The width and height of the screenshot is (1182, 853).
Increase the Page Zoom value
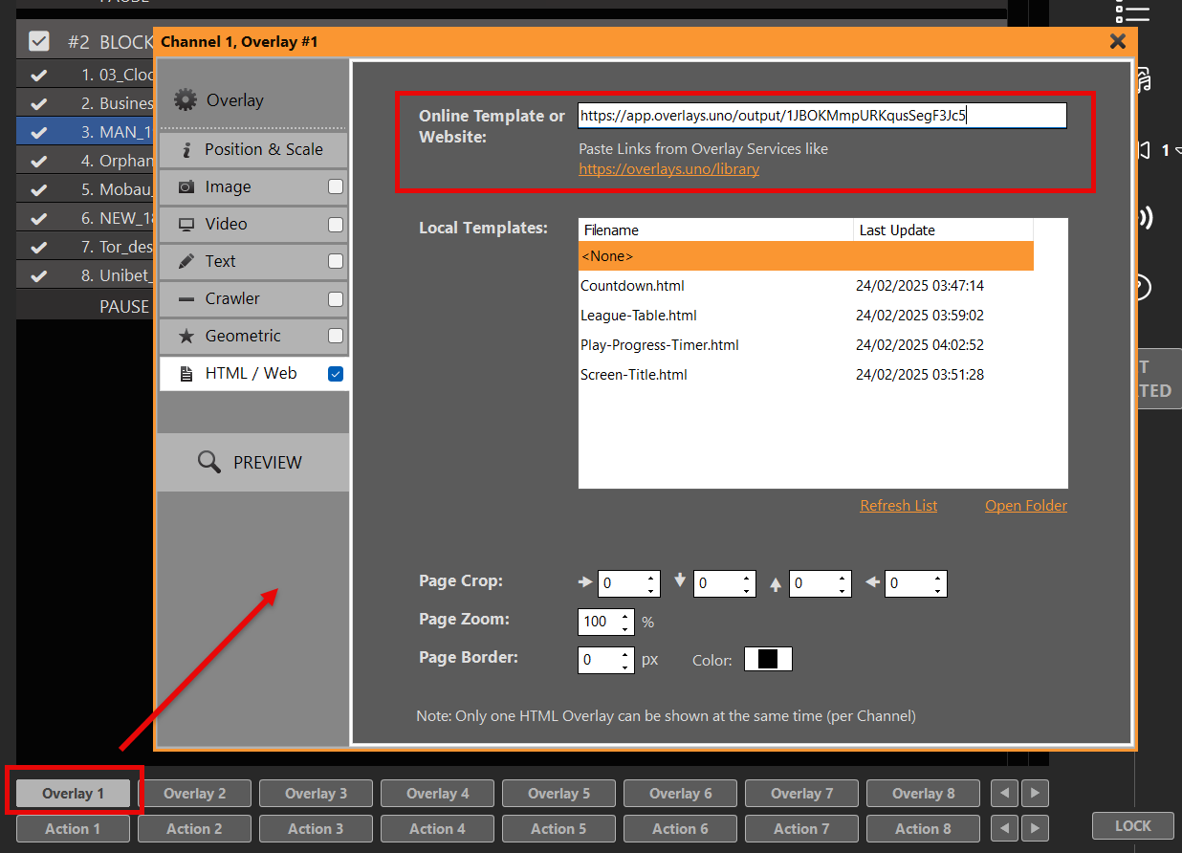point(625,616)
